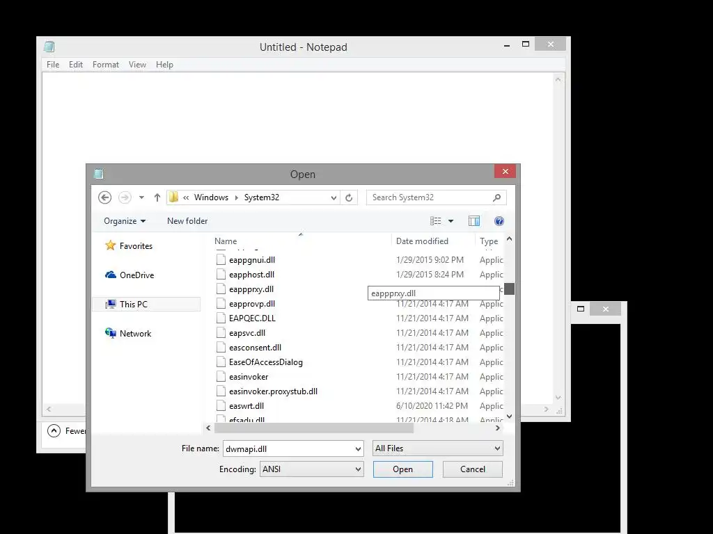713x534 pixels.
Task: Expand the File name dropdown
Action: point(358,448)
